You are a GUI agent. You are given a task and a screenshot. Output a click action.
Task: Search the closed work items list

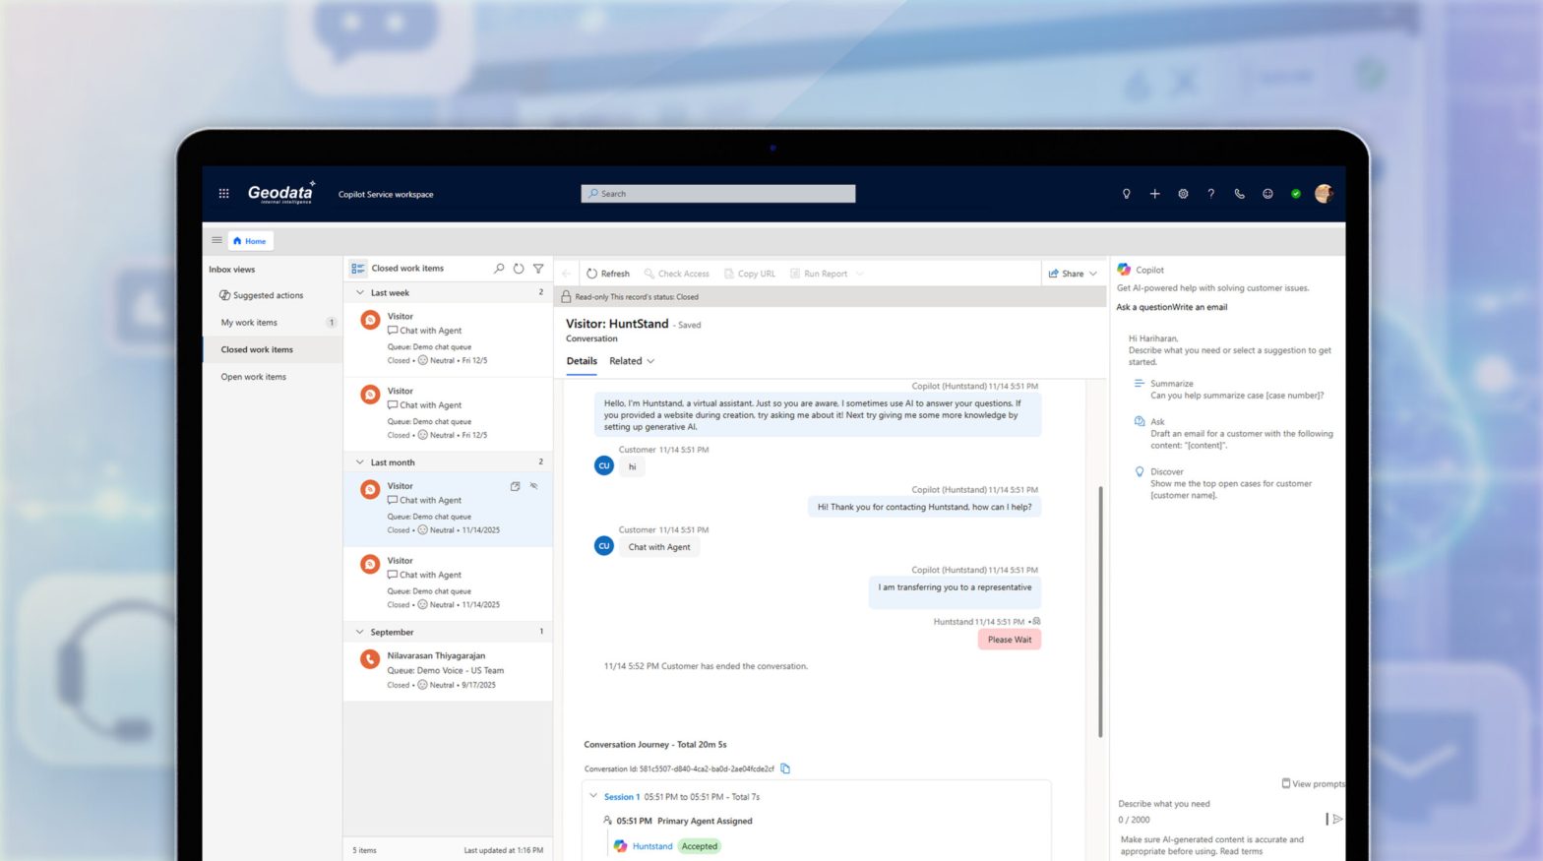499,268
